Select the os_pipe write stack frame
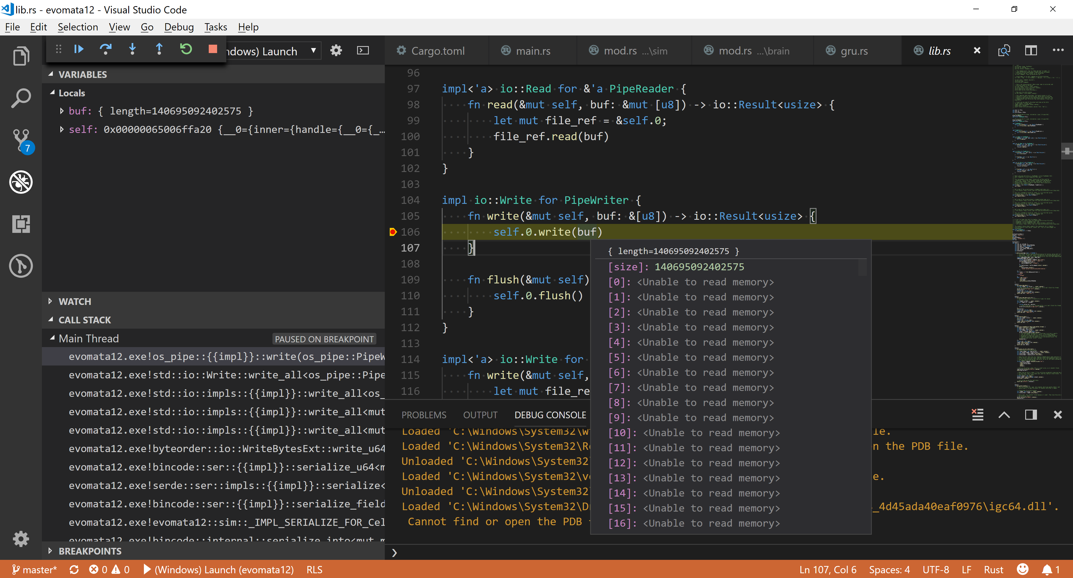The image size is (1073, 578). (x=213, y=357)
